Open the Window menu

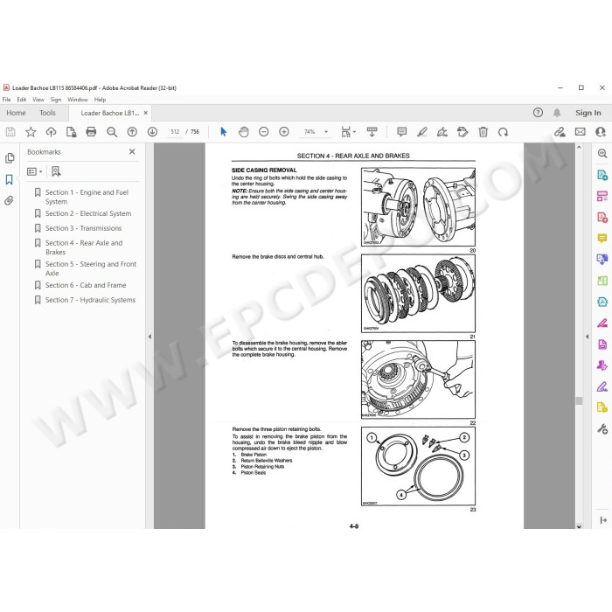coord(78,100)
